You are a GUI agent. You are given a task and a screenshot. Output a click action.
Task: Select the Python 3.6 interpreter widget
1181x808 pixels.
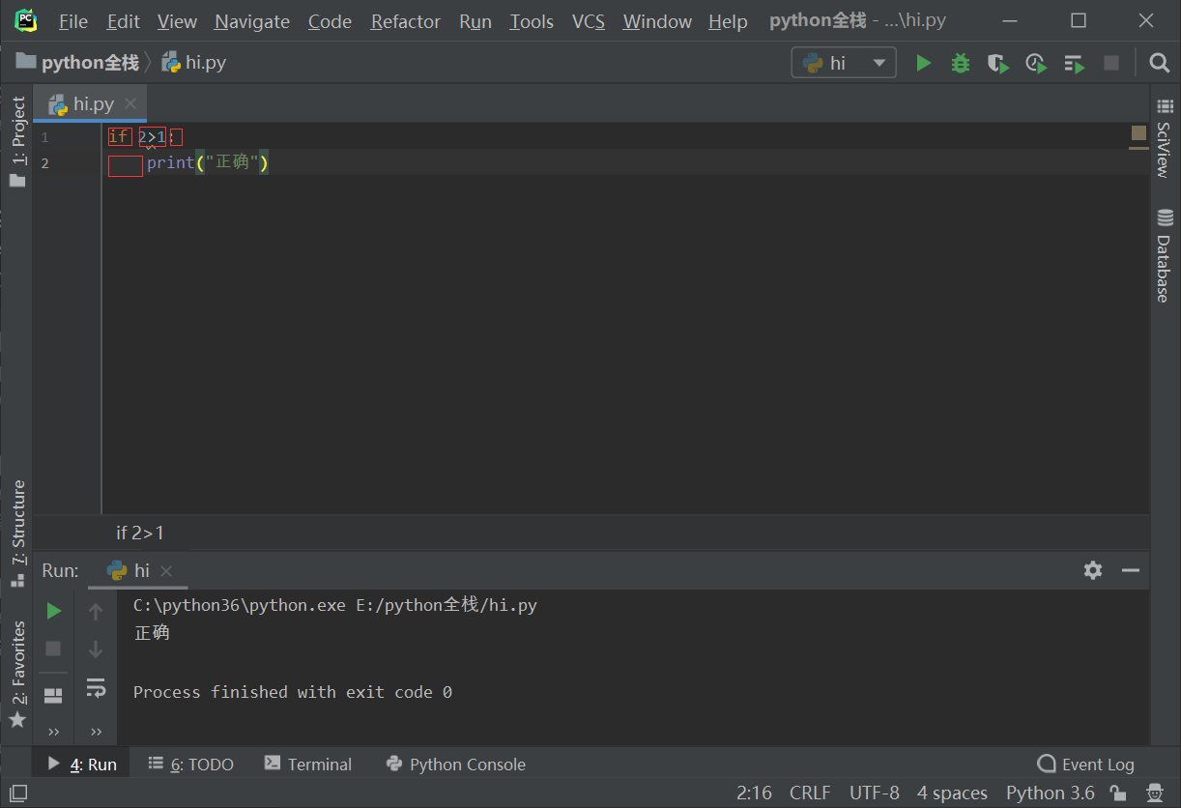pyautogui.click(x=1051, y=793)
